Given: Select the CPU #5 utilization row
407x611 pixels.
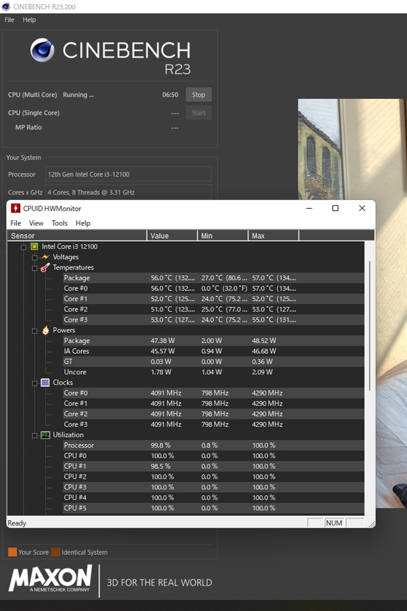Looking at the screenshot, I should (213, 508).
